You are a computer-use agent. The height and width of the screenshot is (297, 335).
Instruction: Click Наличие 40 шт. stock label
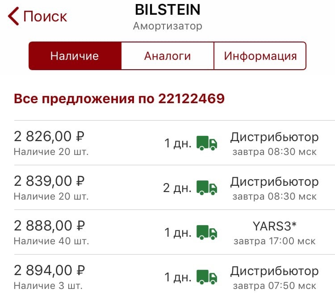pyautogui.click(x=51, y=241)
